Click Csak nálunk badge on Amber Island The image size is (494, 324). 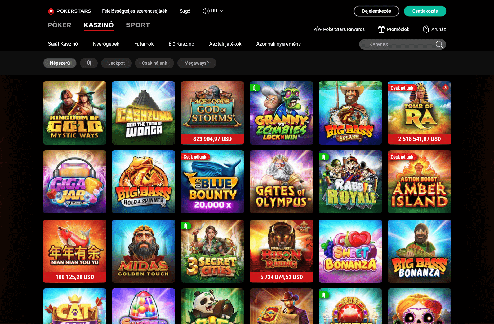tap(402, 157)
